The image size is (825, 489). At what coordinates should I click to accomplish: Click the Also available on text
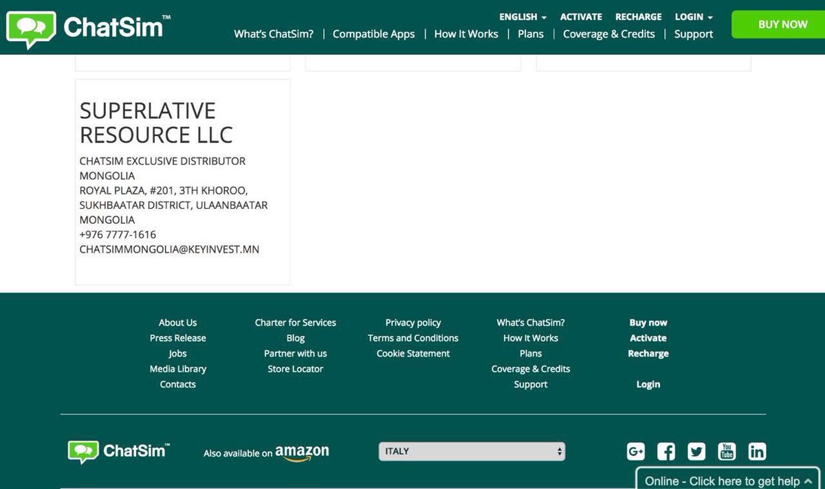(238, 453)
